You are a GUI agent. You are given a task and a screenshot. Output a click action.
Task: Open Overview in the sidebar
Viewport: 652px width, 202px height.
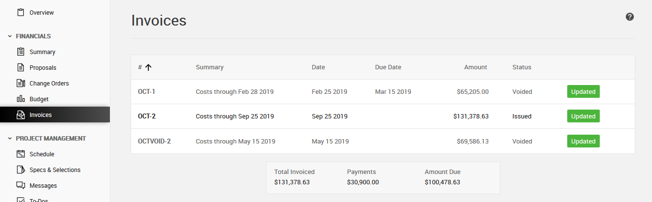pyautogui.click(x=42, y=12)
